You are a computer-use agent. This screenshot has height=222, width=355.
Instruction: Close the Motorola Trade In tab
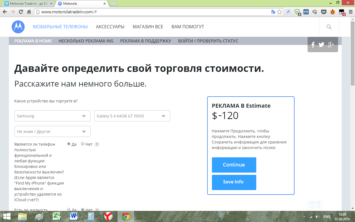pyautogui.click(x=51, y=4)
